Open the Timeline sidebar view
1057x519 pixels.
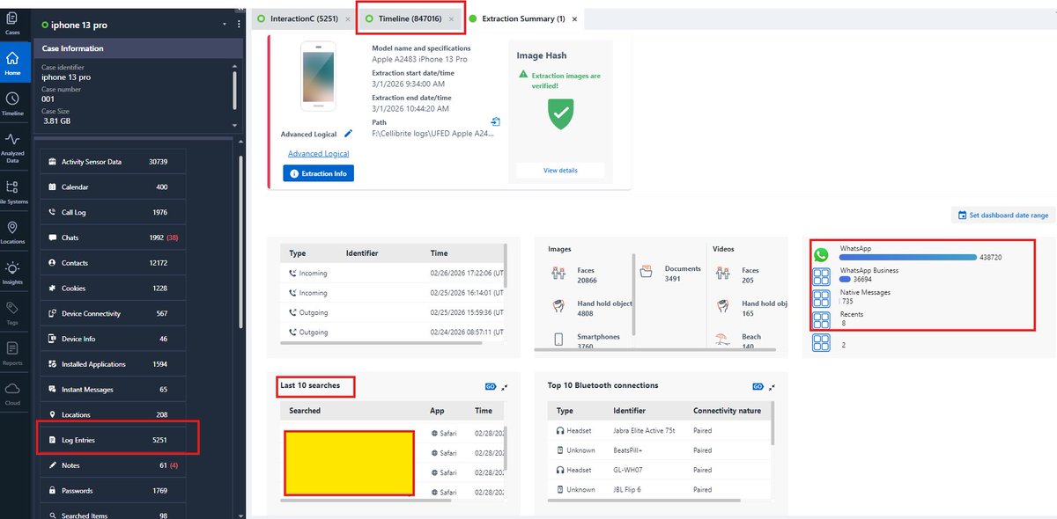click(x=12, y=104)
